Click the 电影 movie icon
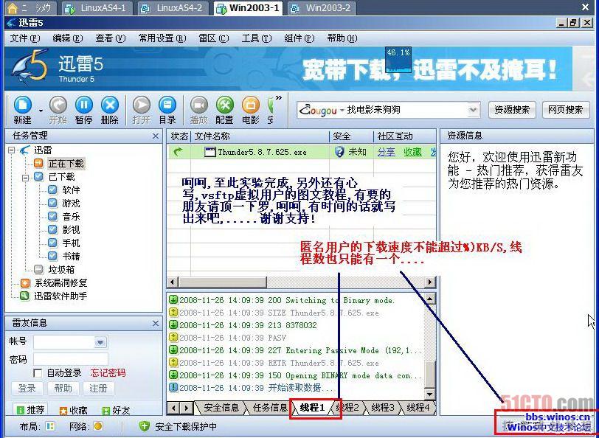Image resolution: width=599 pixels, height=438 pixels. click(251, 105)
